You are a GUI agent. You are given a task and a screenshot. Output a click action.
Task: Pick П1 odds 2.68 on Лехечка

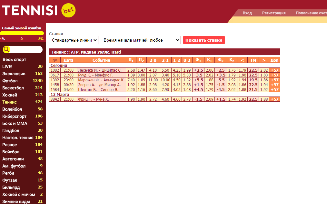click(131, 70)
